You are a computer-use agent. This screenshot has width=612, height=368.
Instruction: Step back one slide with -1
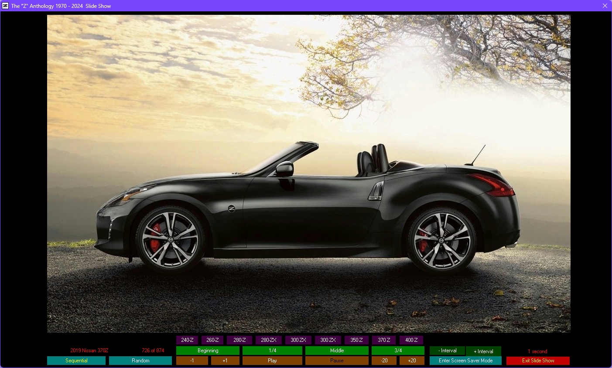point(192,361)
